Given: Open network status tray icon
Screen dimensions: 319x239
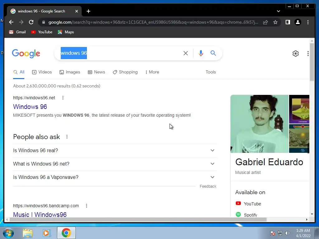Looking at the screenshot, I should [280, 233].
